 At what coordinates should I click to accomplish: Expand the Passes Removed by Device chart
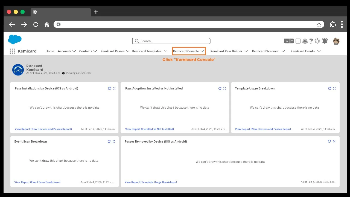point(334,141)
